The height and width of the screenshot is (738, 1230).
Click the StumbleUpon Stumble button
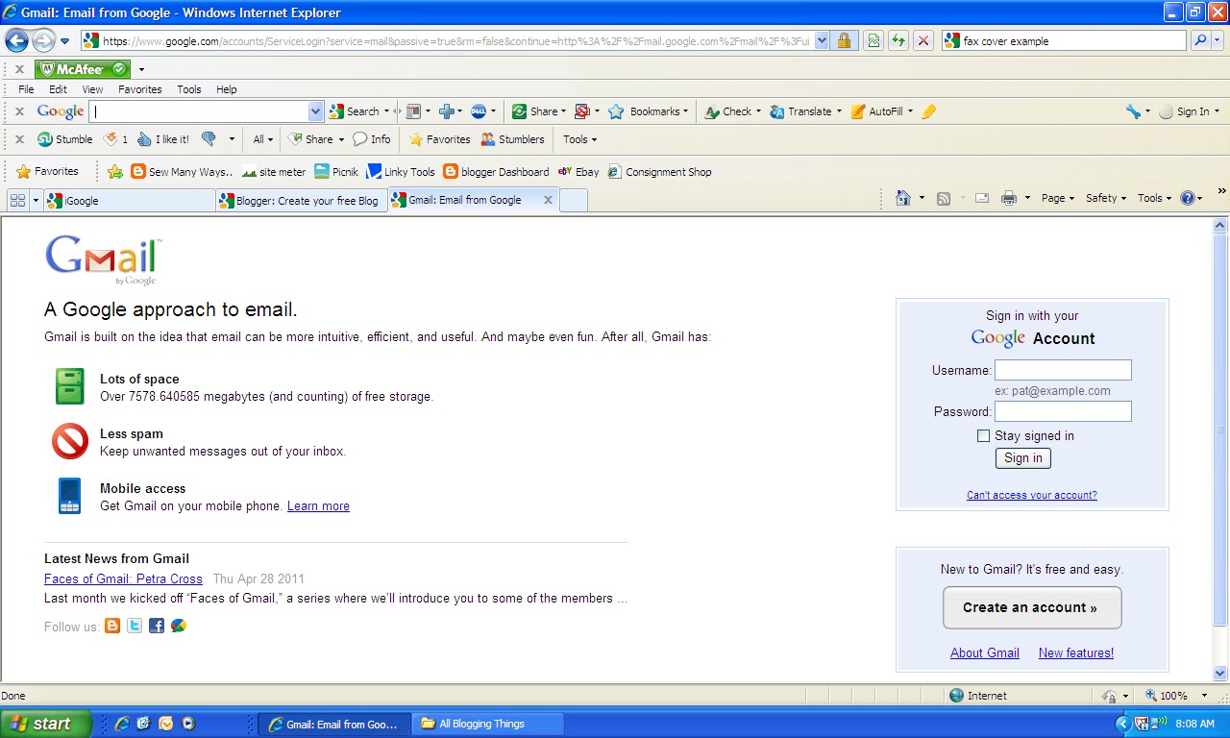point(64,139)
